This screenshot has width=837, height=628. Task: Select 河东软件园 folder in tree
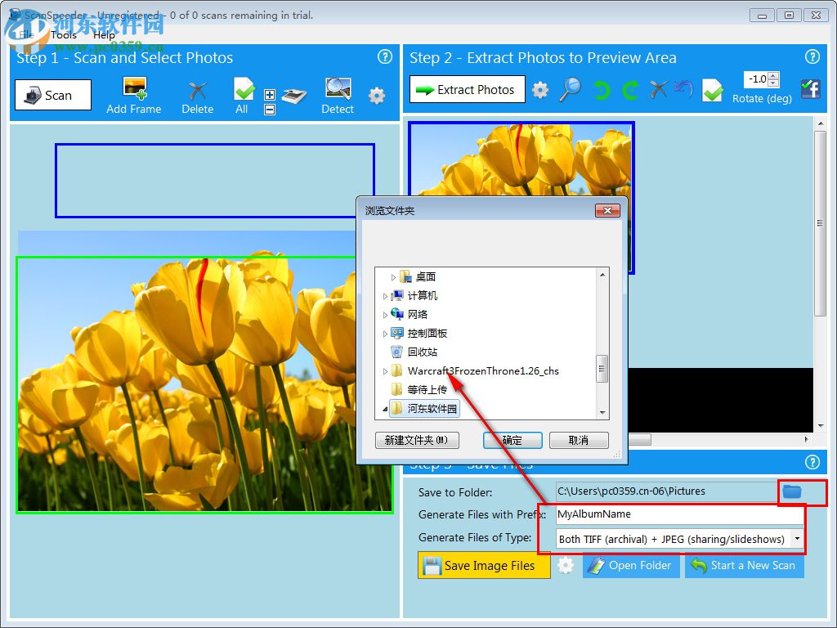(x=424, y=409)
